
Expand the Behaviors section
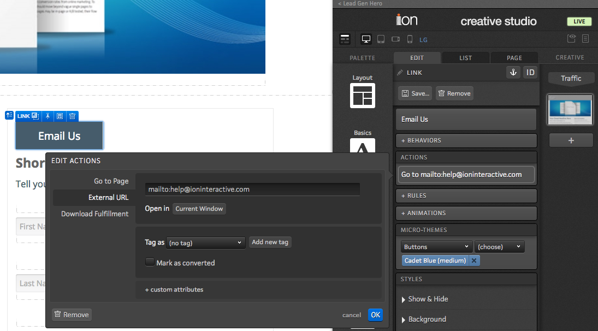pyautogui.click(x=466, y=140)
